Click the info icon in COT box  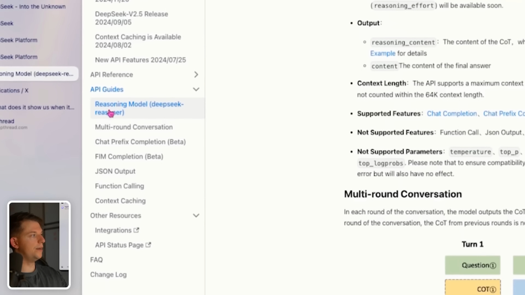pos(493,289)
